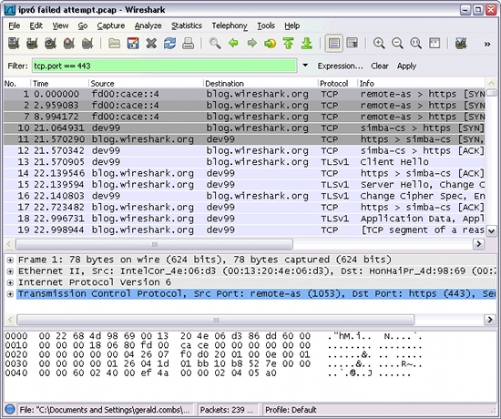Expand Internet Protocol Version 6 row
Screen dimensions: 501x419
coord(10,282)
